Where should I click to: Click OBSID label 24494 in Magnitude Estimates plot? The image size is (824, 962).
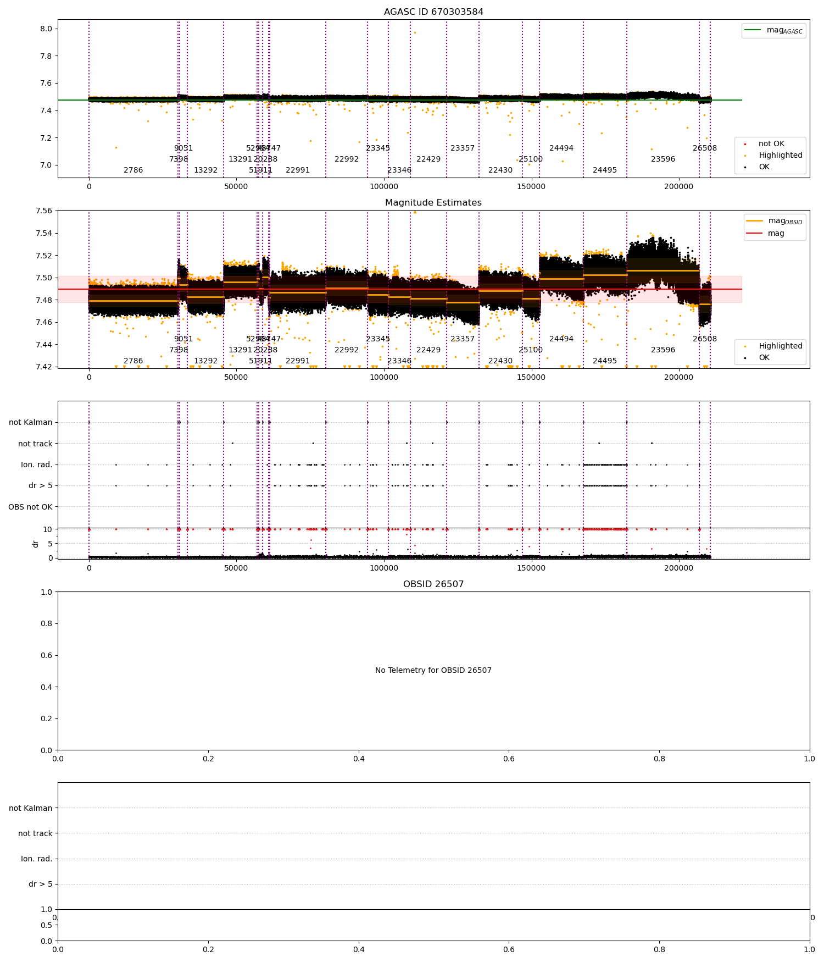coord(561,339)
